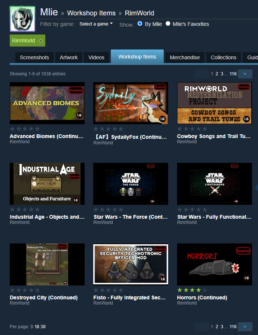Screen dimensions: 258x335
Task: Open Mlie's profile avatar image
Action: click(22, 19)
